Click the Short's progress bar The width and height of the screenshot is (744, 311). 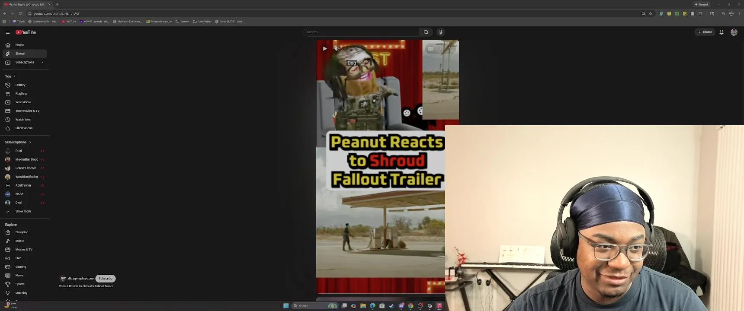click(x=381, y=294)
